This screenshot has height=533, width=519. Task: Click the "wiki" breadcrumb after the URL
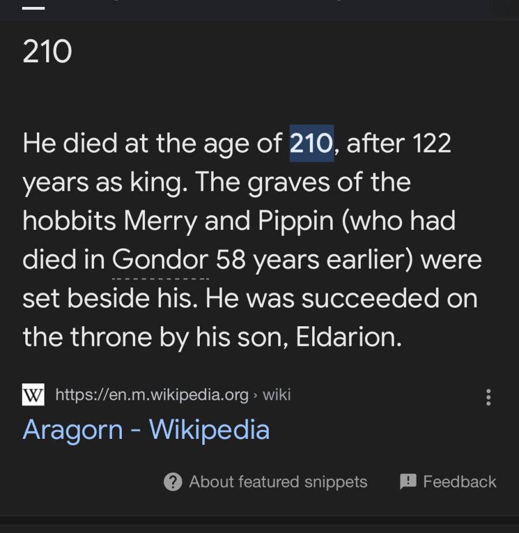pyautogui.click(x=277, y=395)
